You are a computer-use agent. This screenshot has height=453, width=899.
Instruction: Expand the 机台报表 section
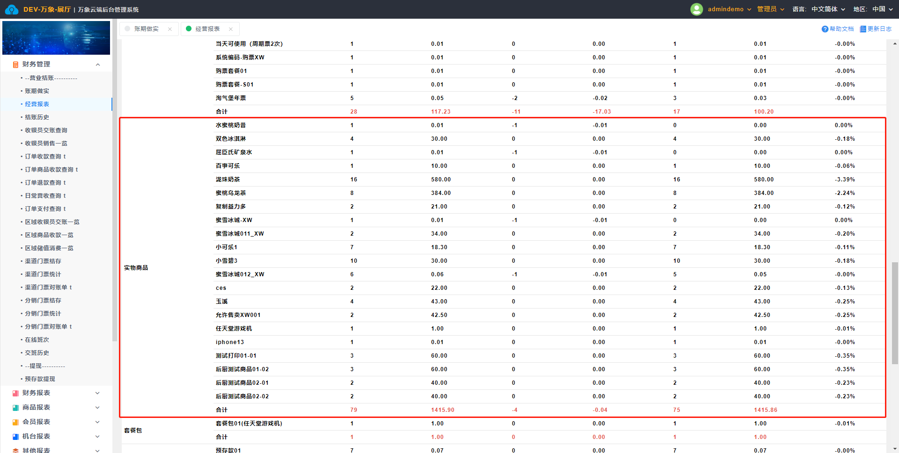(97, 437)
